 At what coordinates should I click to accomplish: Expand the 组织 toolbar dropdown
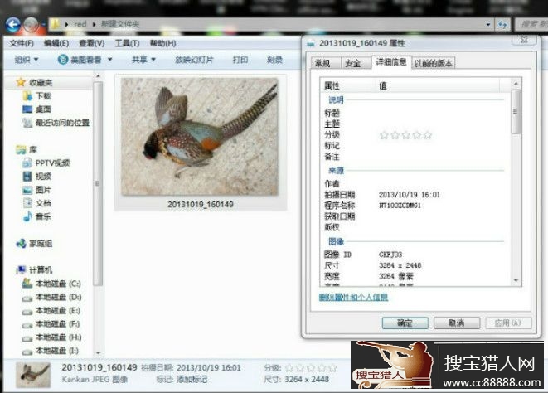(x=27, y=60)
